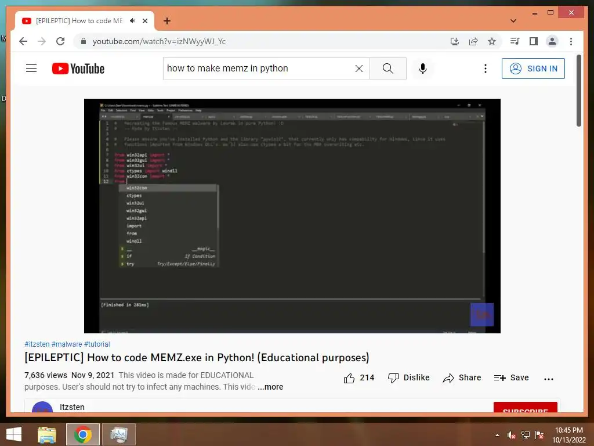
Task: Open the #itzsten hashtag link
Action: 37,344
